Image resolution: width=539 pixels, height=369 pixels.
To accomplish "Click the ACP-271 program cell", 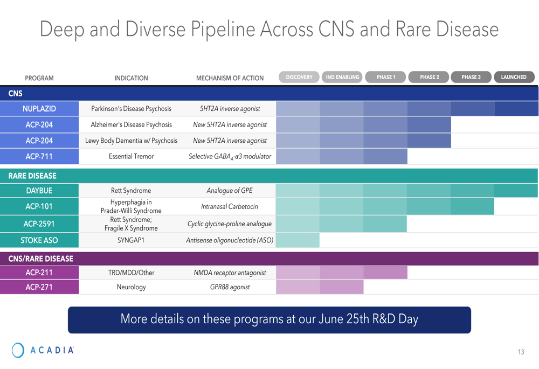I will [39, 287].
